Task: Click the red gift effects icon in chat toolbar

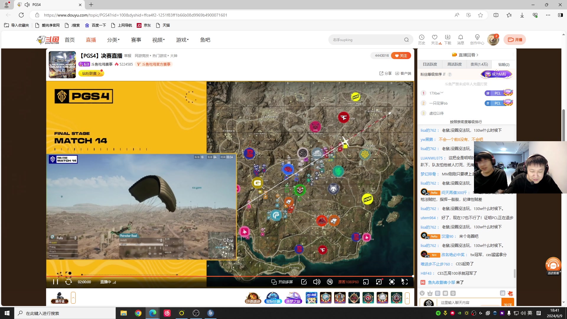Action: (x=510, y=293)
